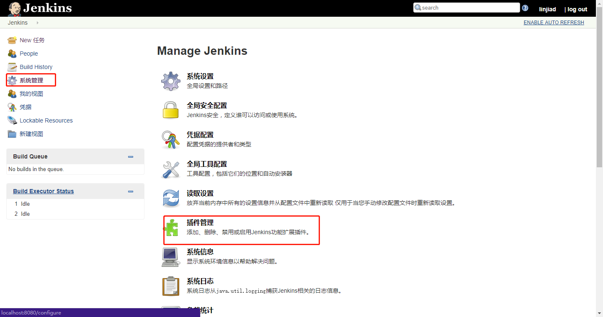Click the refresh arrows icon for 读取设置
Image resolution: width=603 pixels, height=317 pixels.
171,198
